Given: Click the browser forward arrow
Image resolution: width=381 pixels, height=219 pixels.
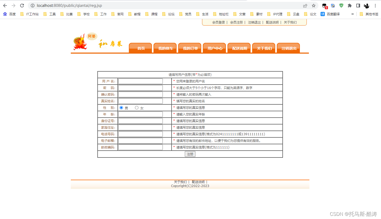Looking at the screenshot, I should click(x=14, y=6).
